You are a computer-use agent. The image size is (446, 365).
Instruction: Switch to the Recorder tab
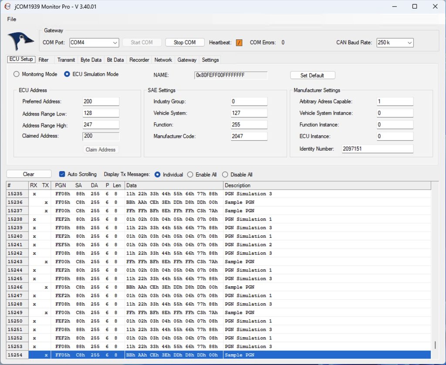139,60
